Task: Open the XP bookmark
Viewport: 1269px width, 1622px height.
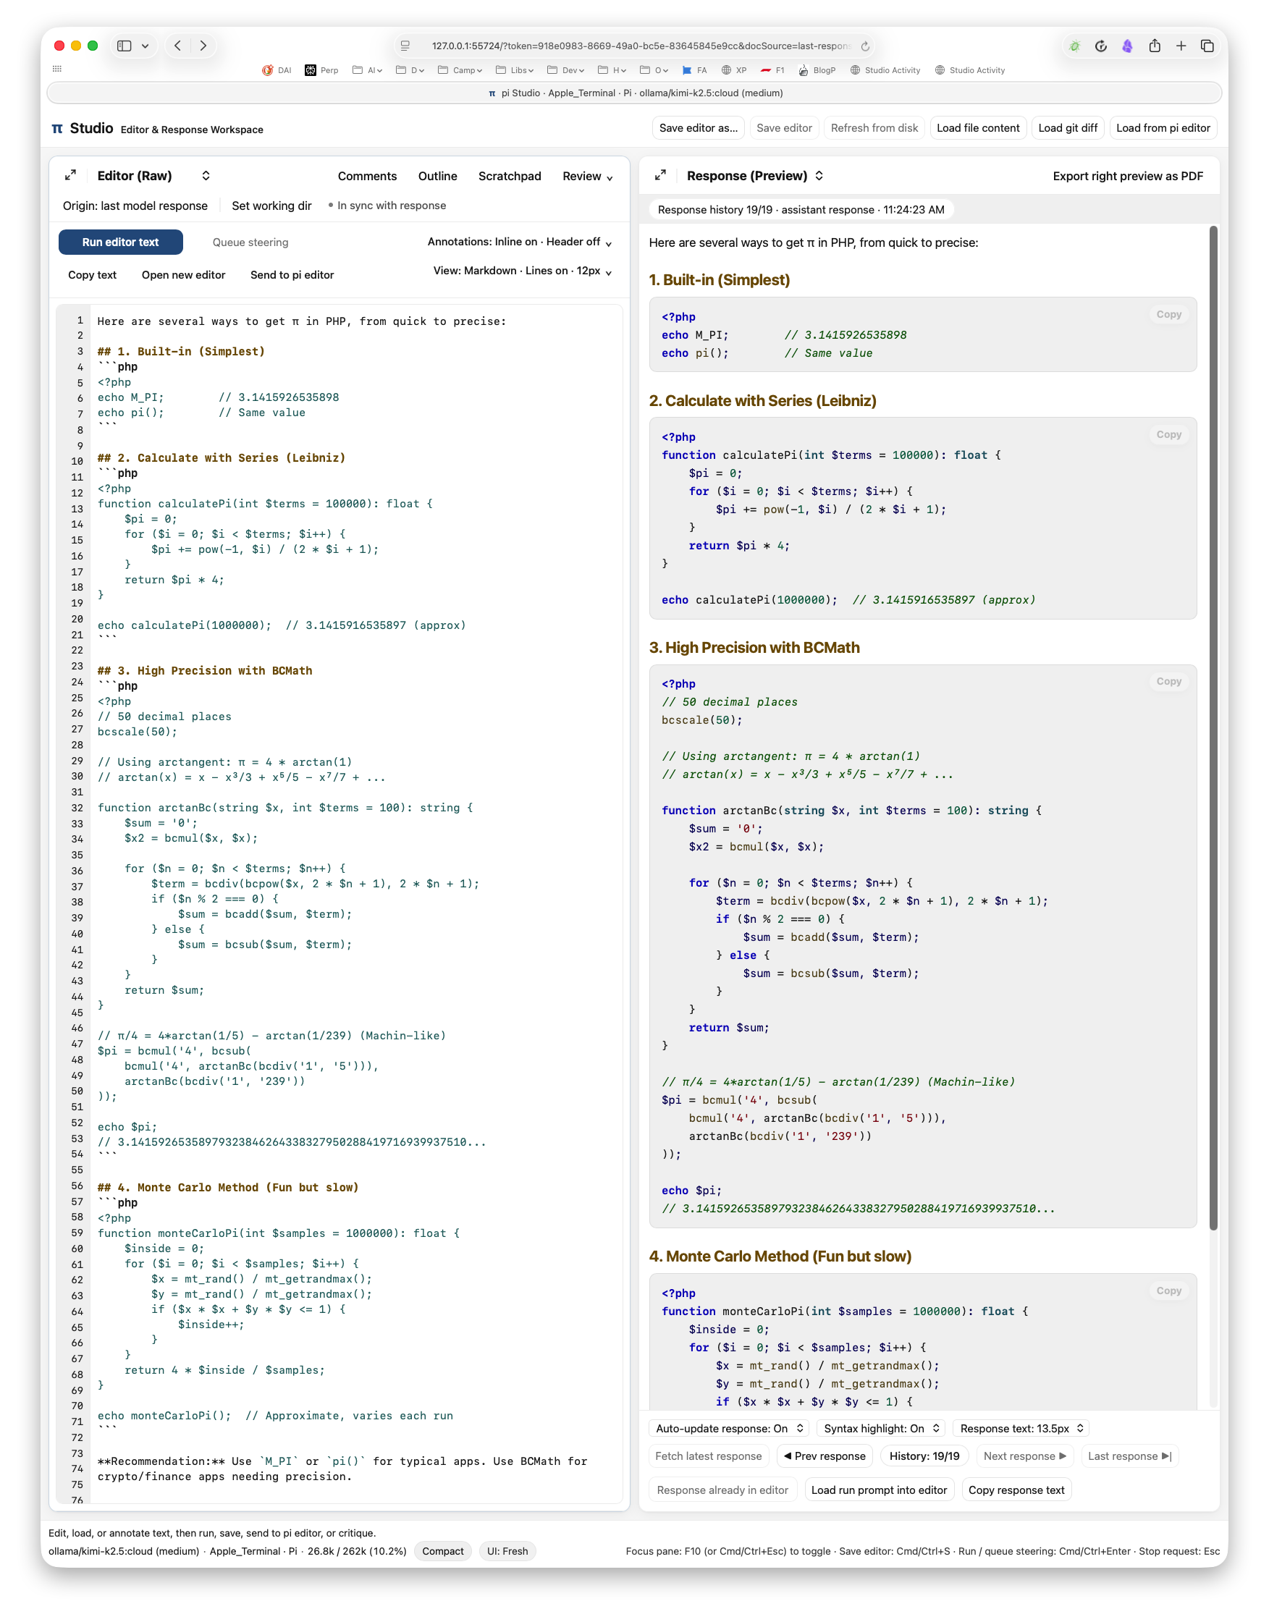Action: tap(733, 70)
